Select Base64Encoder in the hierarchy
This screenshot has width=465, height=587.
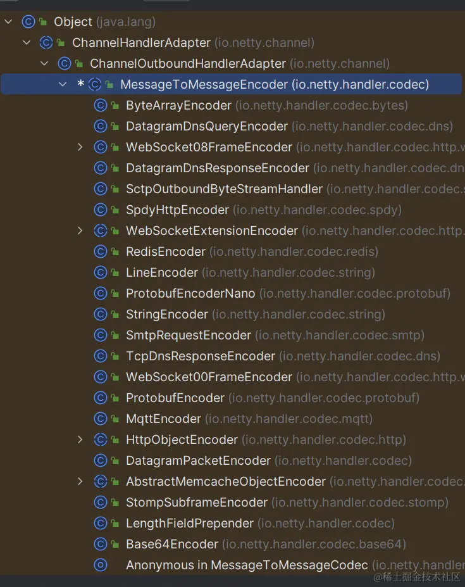click(x=266, y=545)
